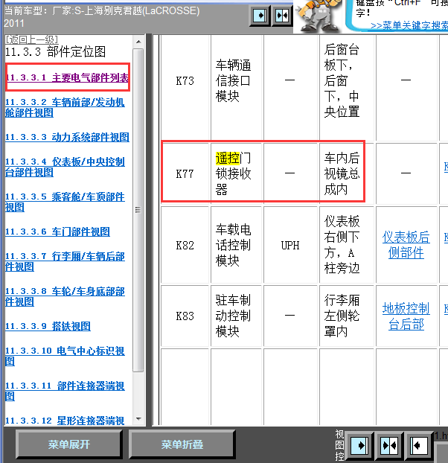The image size is (448, 463).
Task: Open 11.3.3.6 车门部件视图
Action: point(57,231)
